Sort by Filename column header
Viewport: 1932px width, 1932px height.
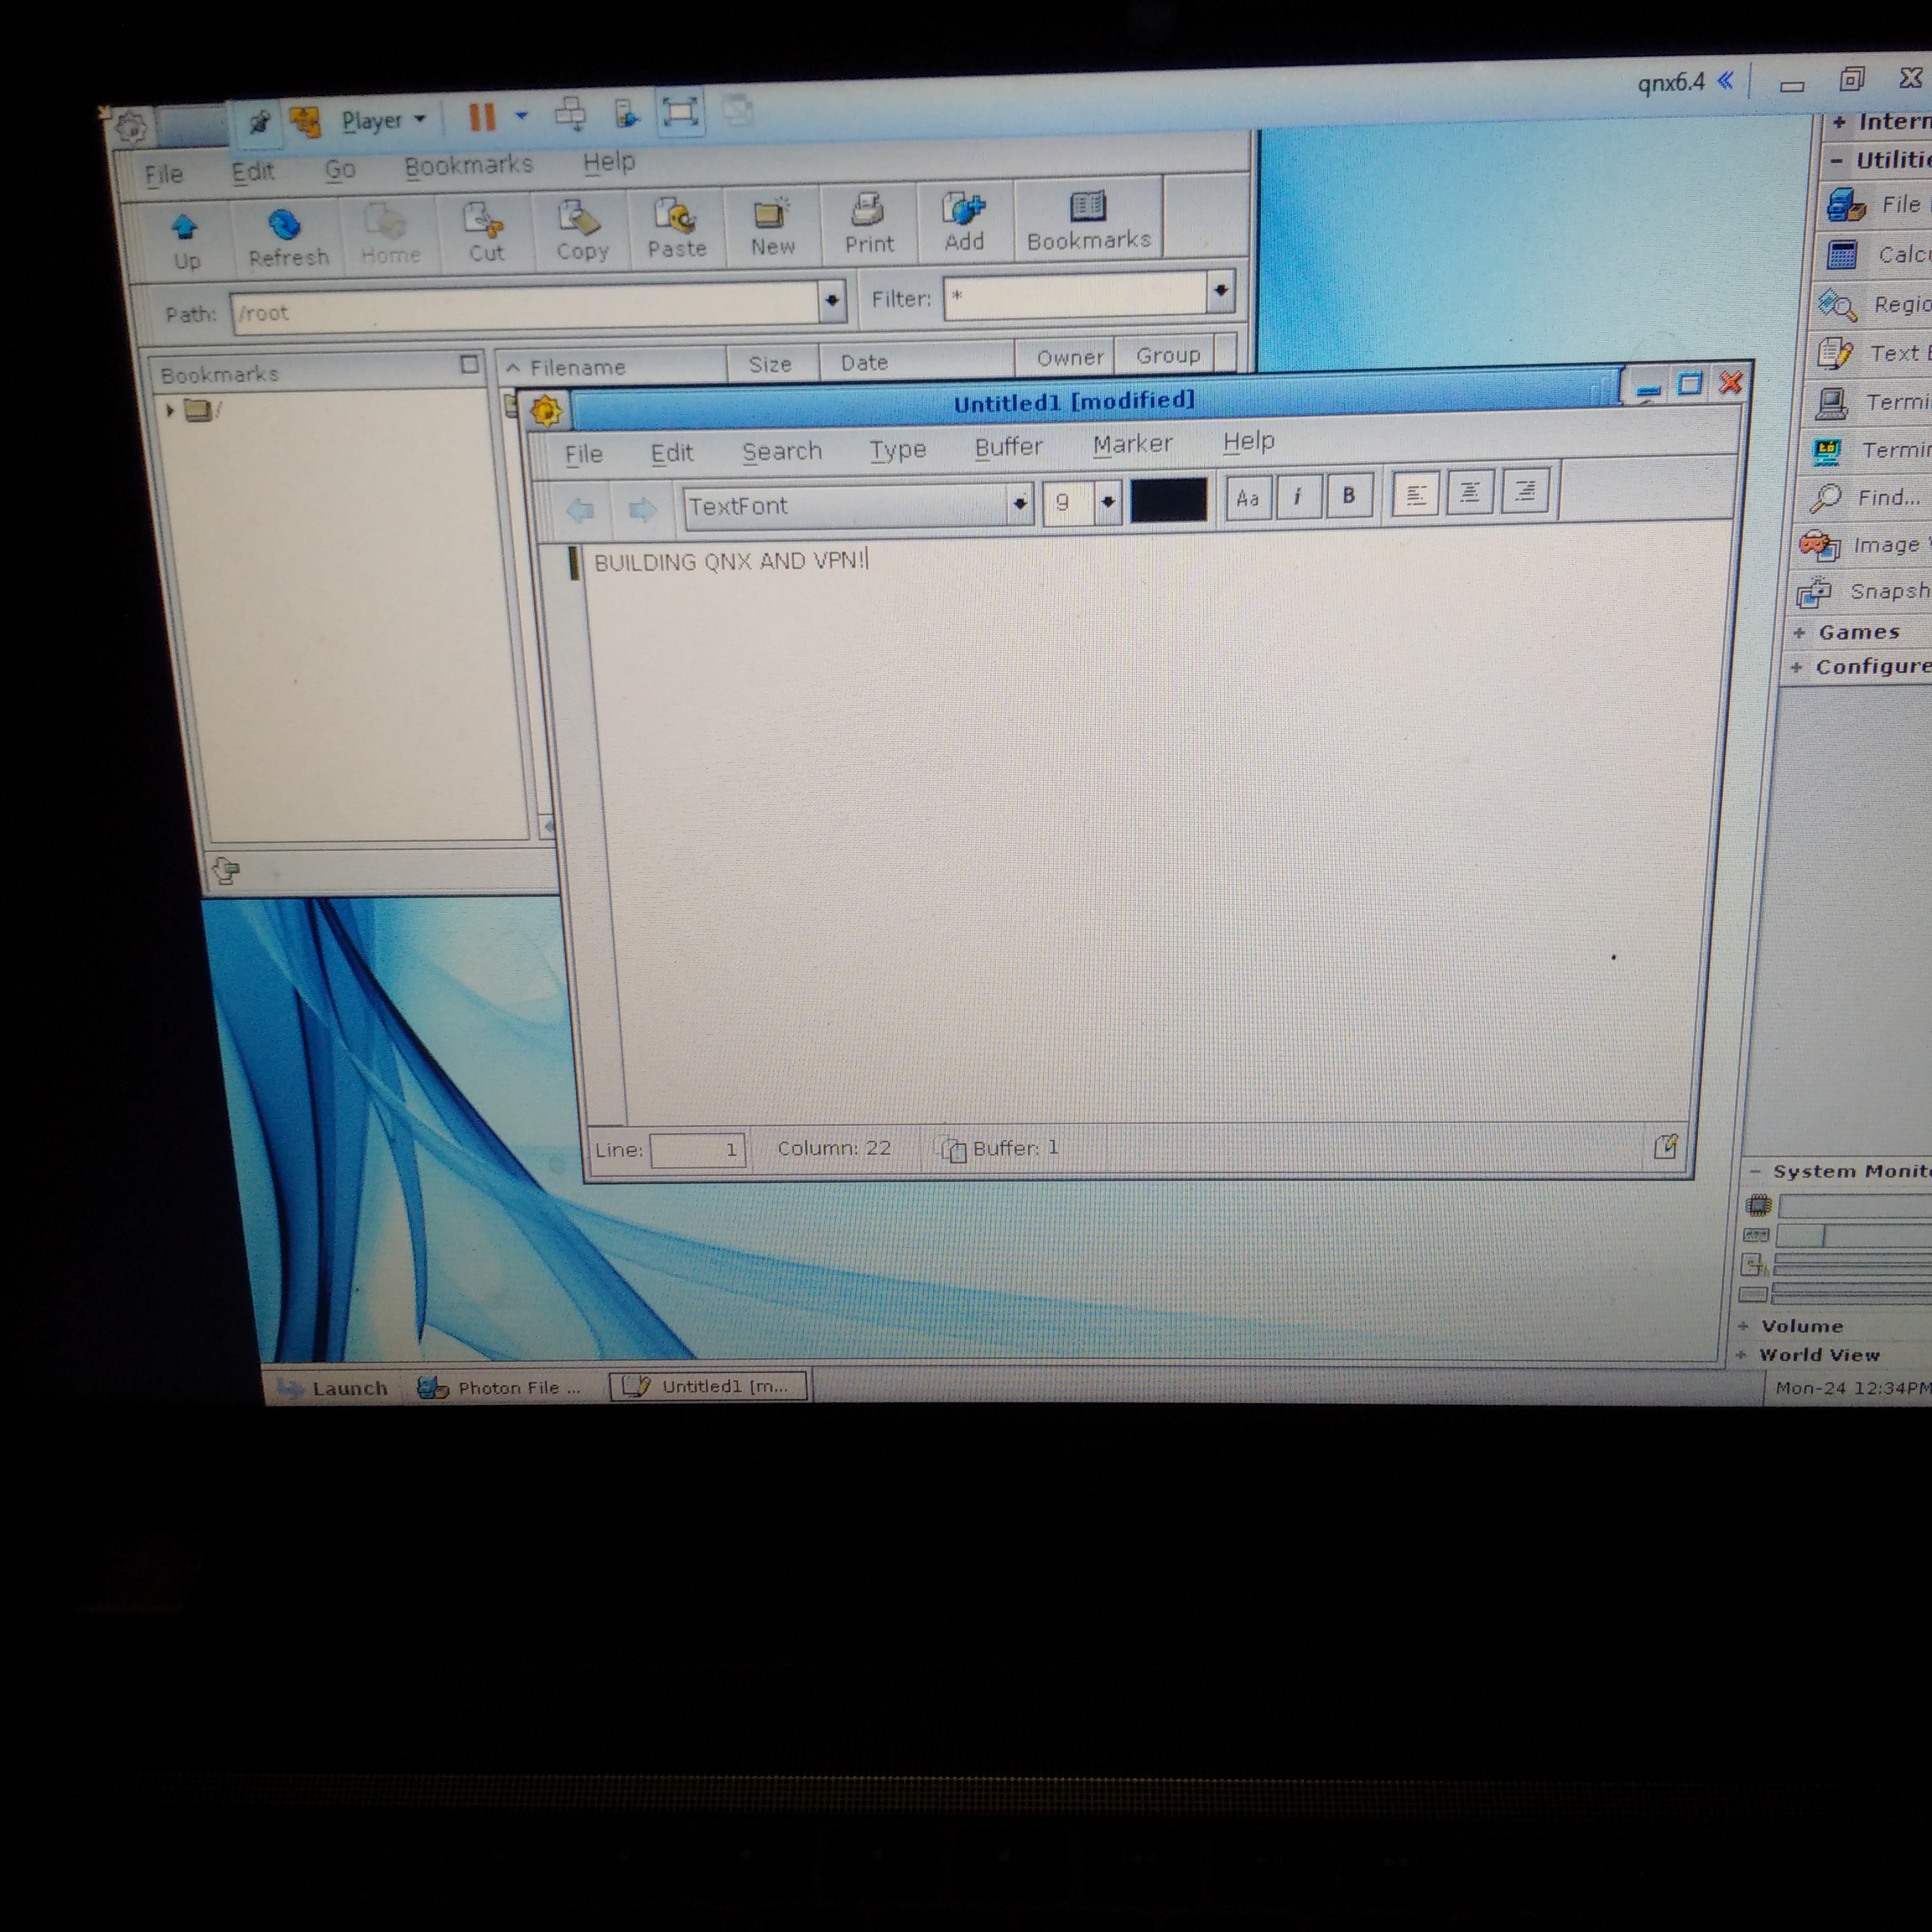pos(611,367)
